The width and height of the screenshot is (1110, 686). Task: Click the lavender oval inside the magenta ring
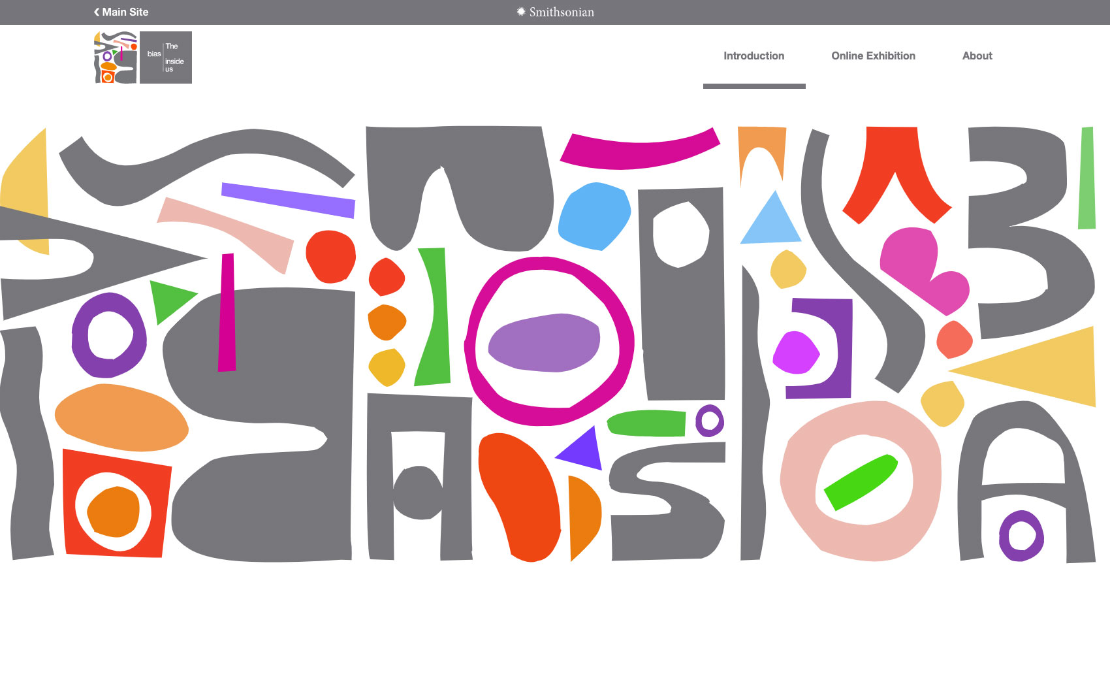544,343
